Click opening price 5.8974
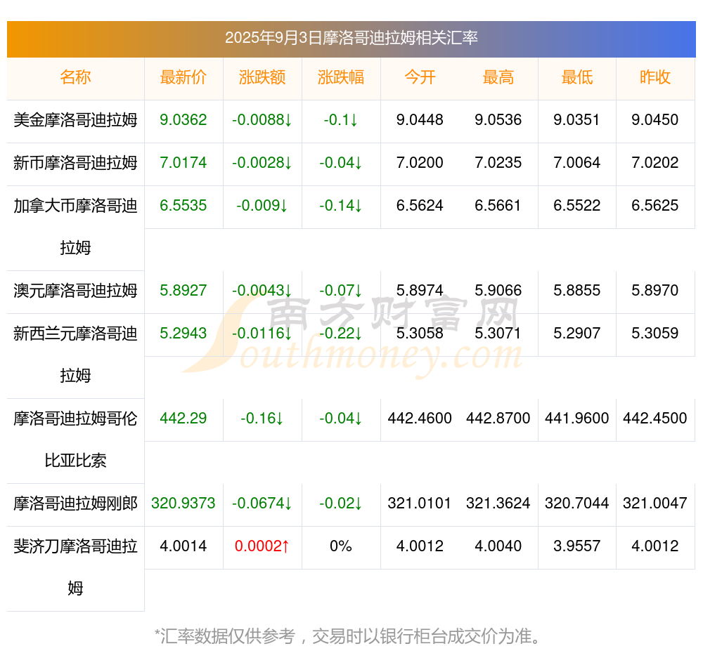The image size is (703, 658). pyautogui.click(x=420, y=291)
